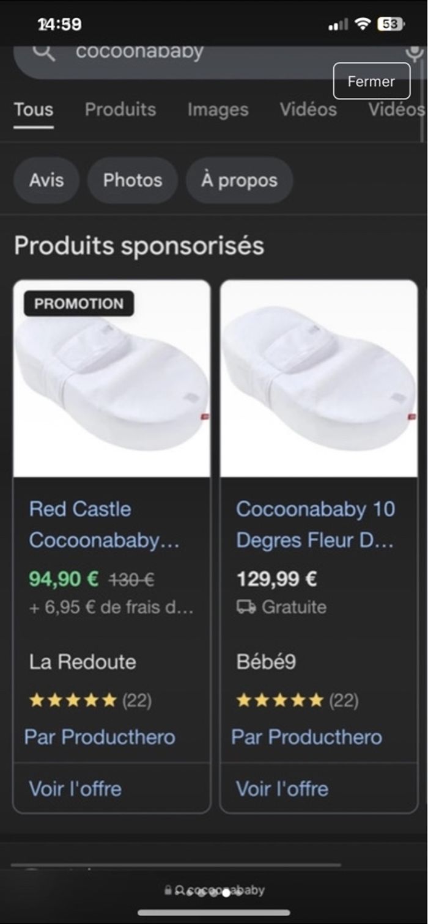Tap the PROMOTION badge on first product

coord(79,304)
